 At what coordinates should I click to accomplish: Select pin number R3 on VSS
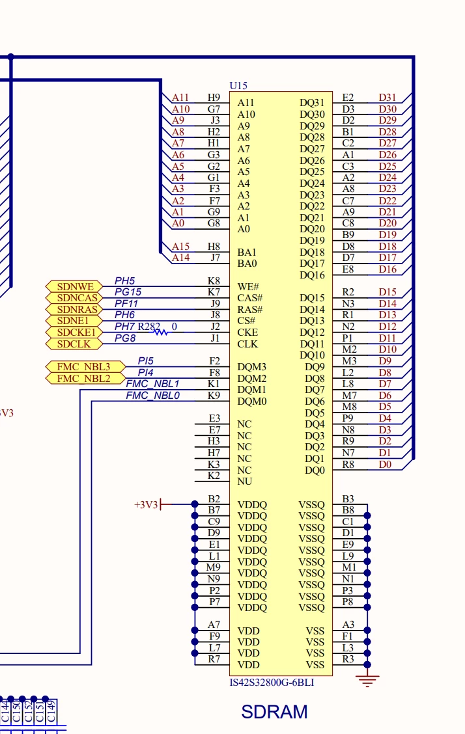348,659
